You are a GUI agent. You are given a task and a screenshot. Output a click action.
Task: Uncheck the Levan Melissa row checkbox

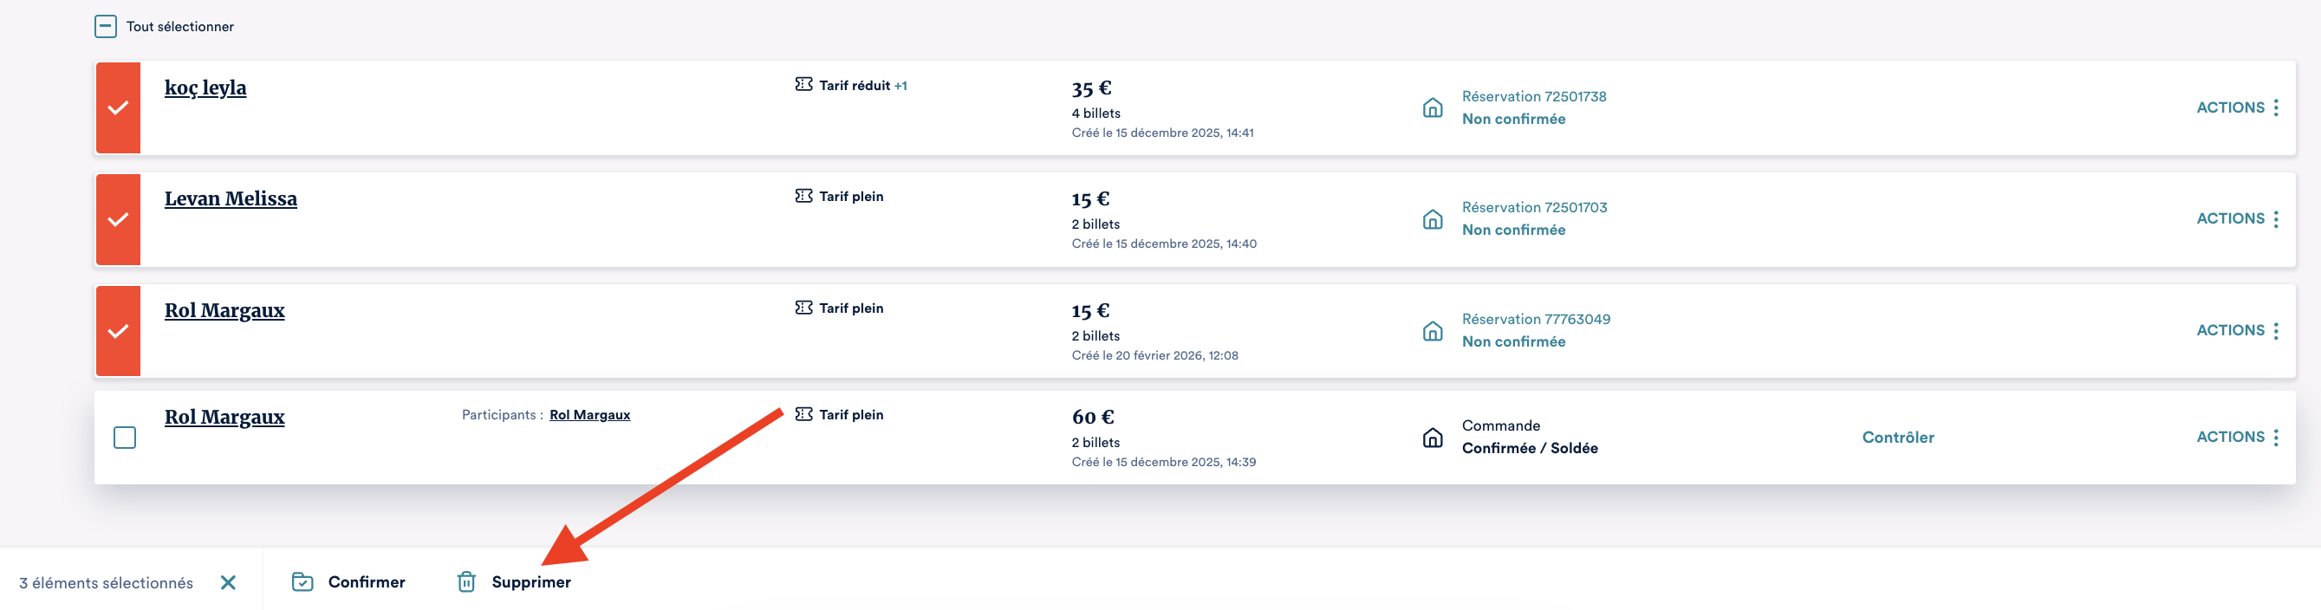click(x=118, y=219)
